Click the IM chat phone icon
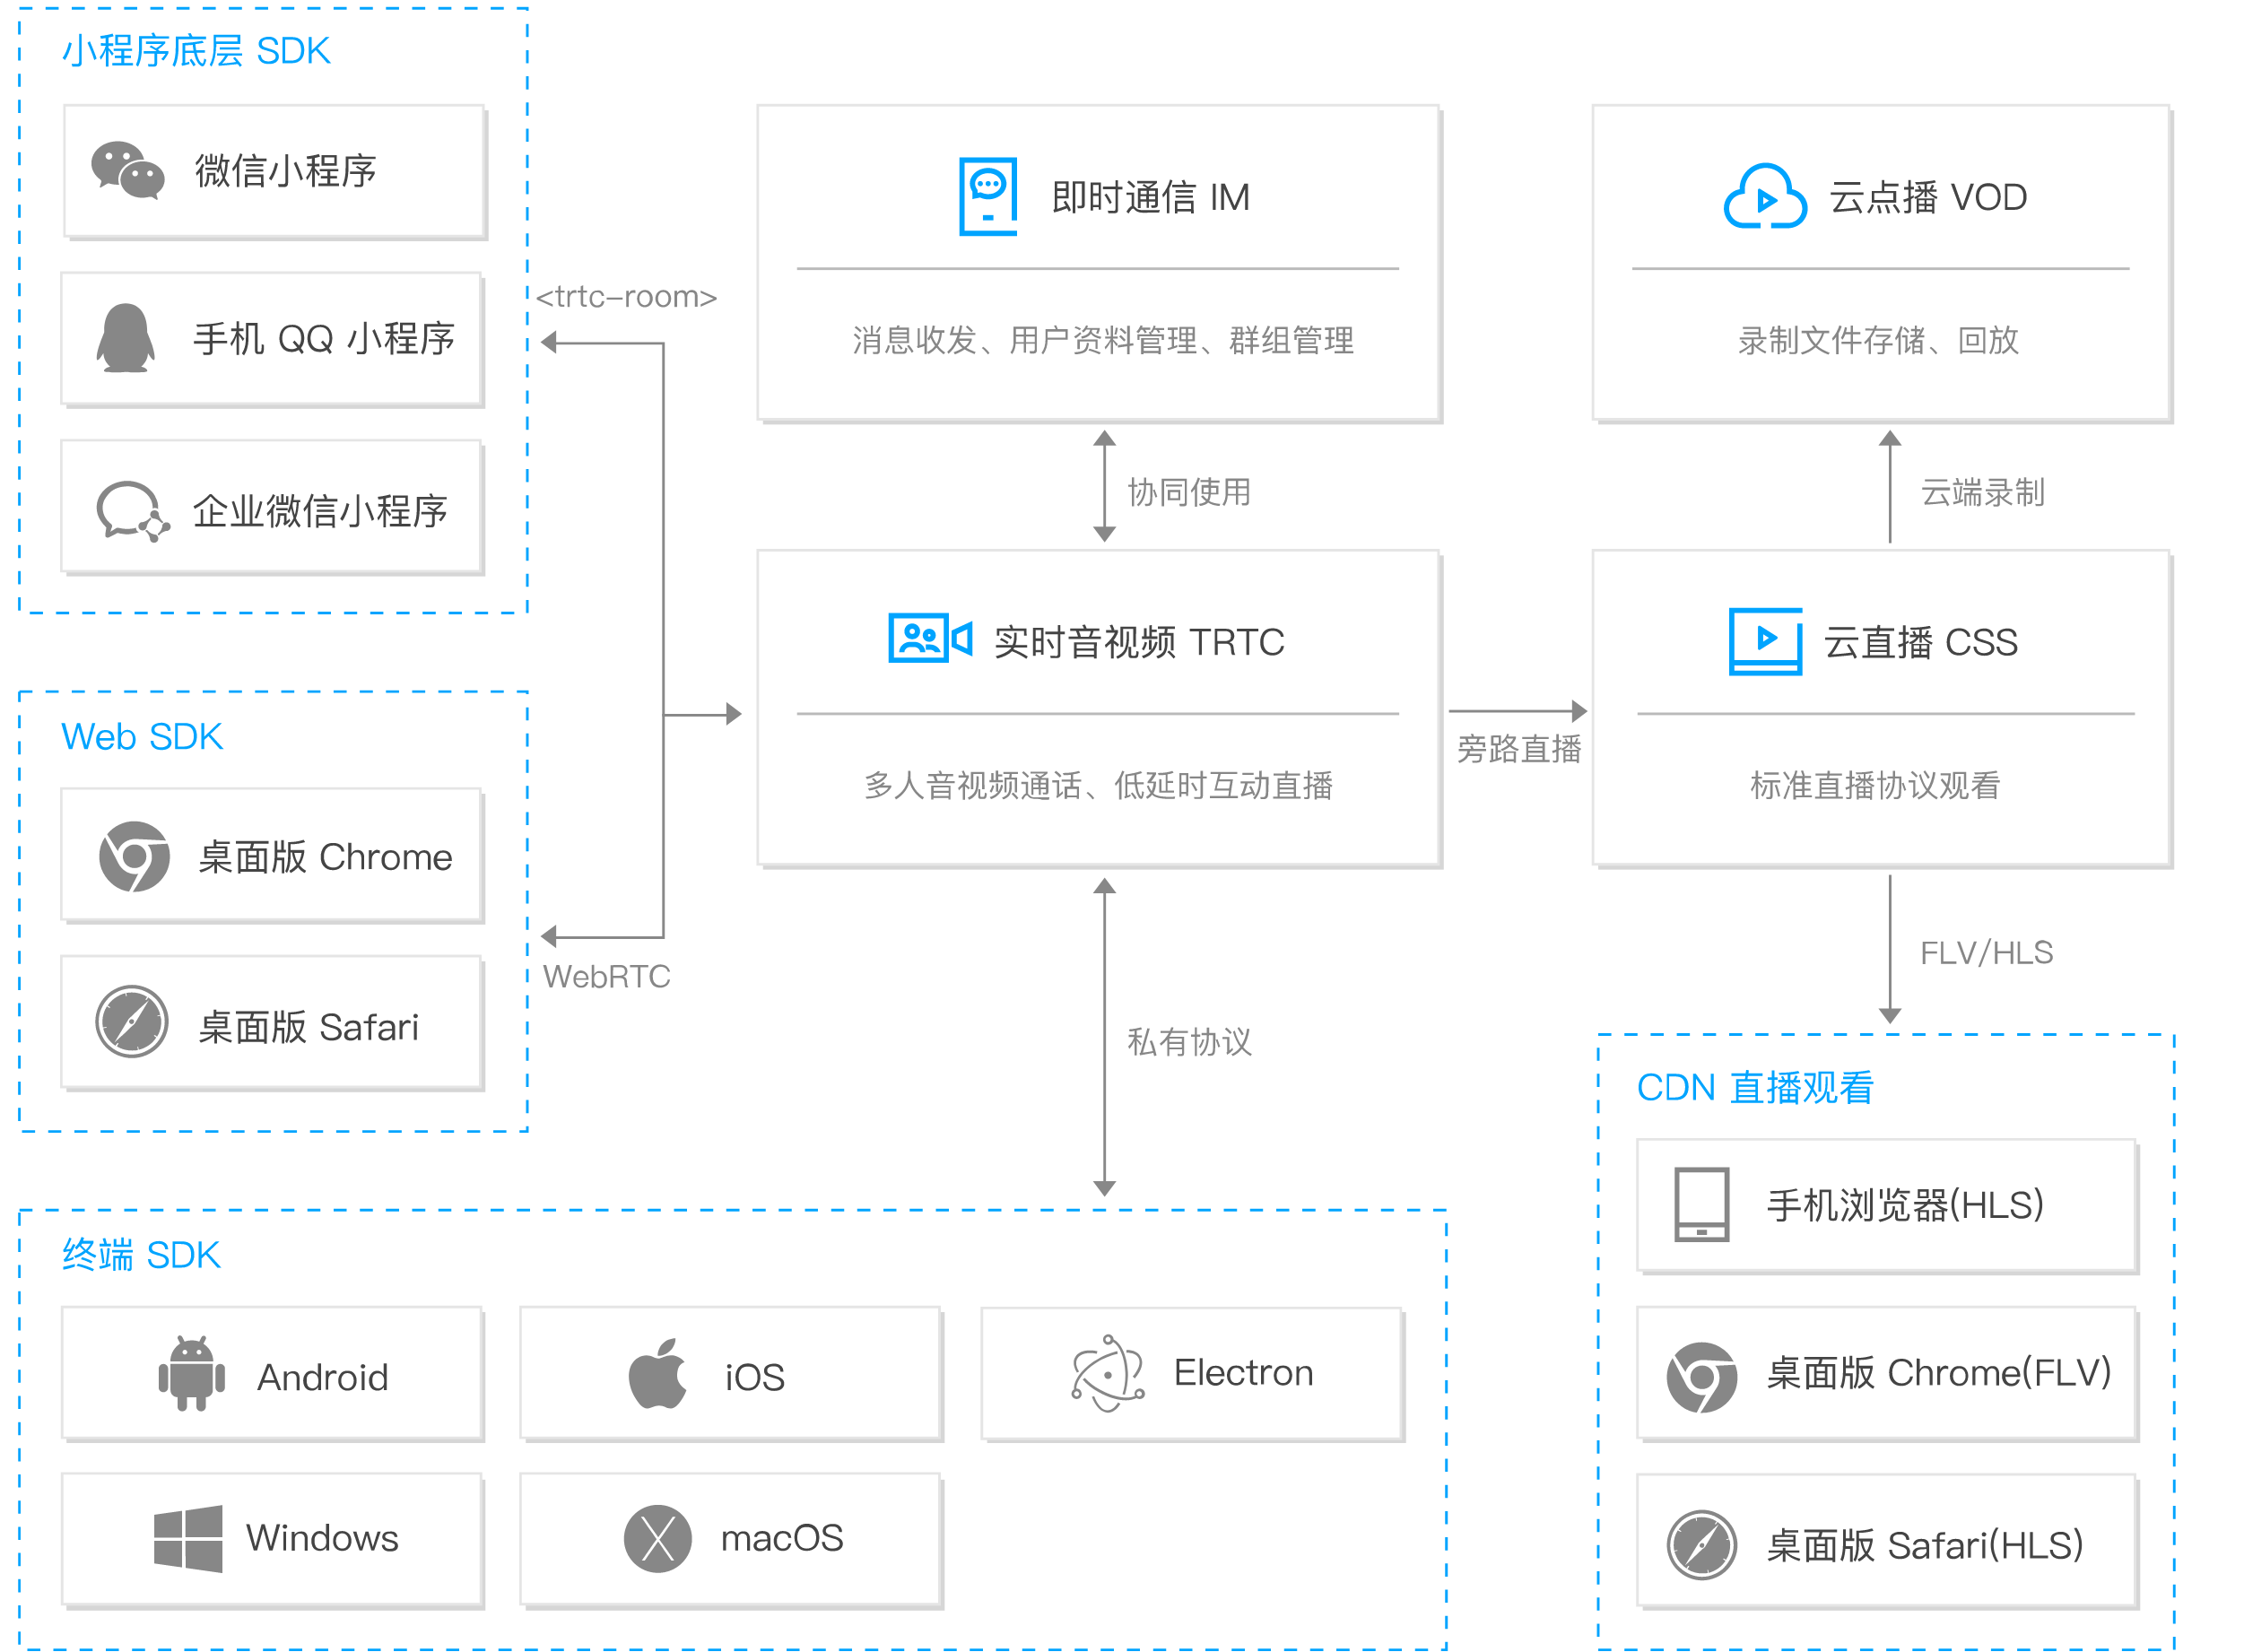The height and width of the screenshot is (1652, 2244). click(x=988, y=196)
